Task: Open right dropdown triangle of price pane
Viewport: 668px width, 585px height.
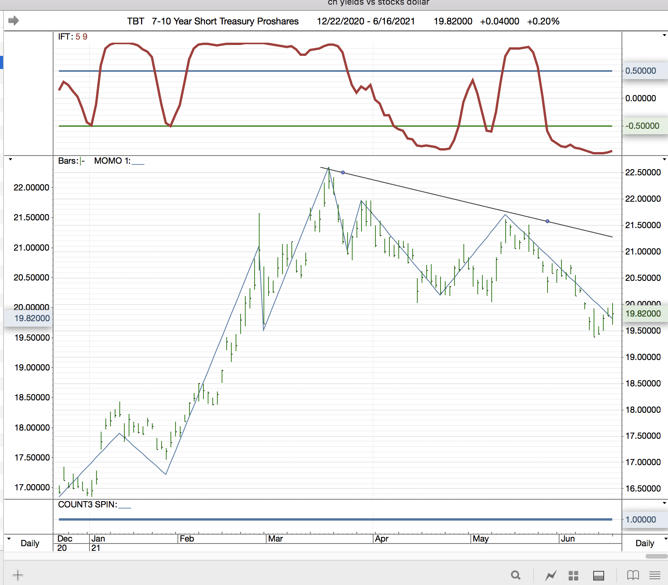Action: 665,159
